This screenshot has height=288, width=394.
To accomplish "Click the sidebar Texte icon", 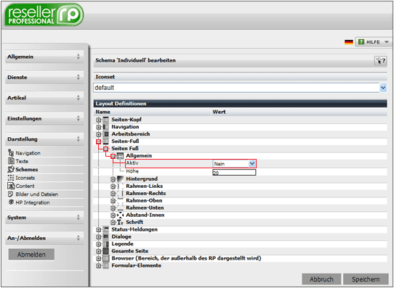I will pyautogui.click(x=11, y=161).
